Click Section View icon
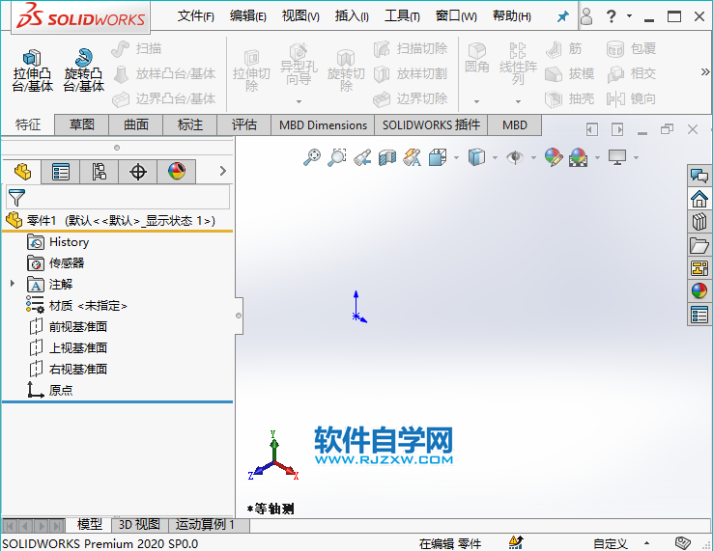The height and width of the screenshot is (551, 713). [387, 157]
